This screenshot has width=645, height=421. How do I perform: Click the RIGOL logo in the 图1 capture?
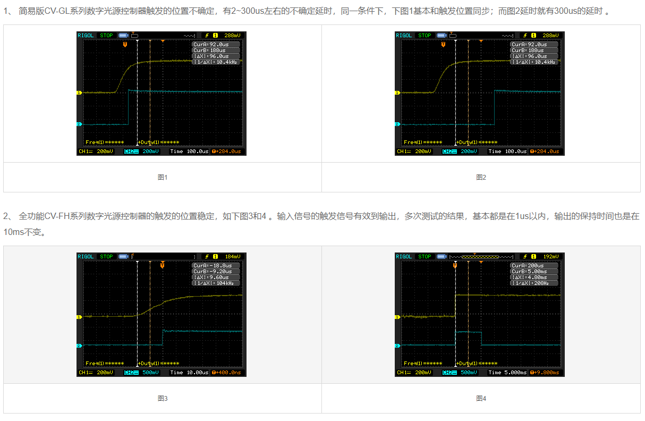[86, 36]
